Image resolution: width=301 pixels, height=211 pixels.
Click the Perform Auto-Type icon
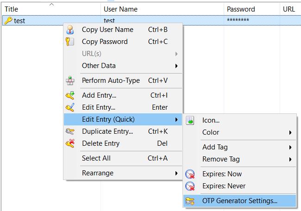(70, 81)
